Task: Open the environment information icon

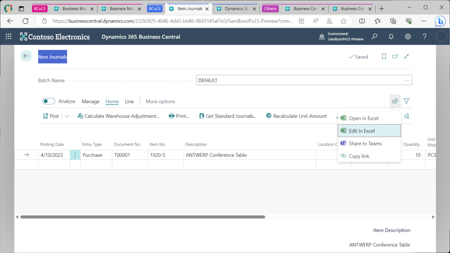Action: click(x=322, y=37)
